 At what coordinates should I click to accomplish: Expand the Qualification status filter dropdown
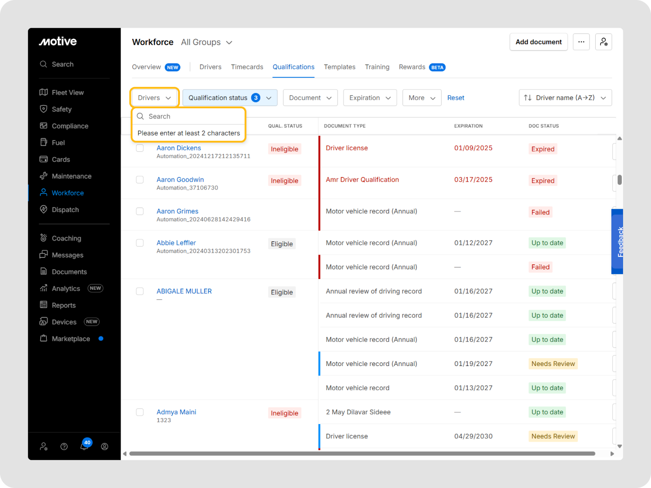point(230,98)
